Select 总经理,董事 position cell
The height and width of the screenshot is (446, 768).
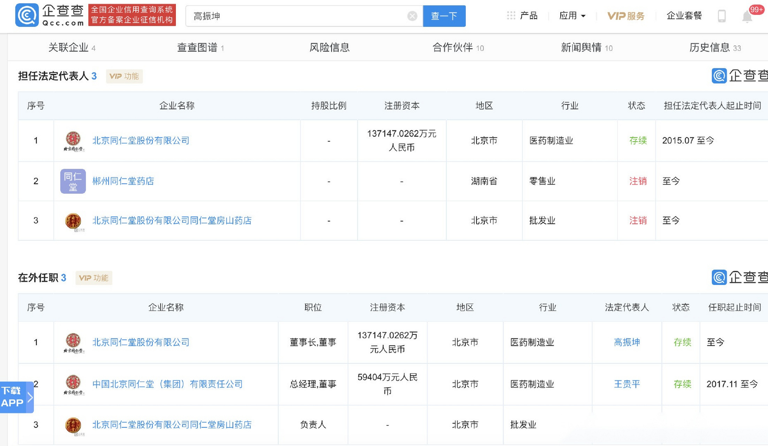(313, 384)
